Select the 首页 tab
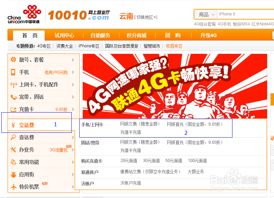This screenshot has width=274, height=198. pyautogui.click(x=29, y=35)
